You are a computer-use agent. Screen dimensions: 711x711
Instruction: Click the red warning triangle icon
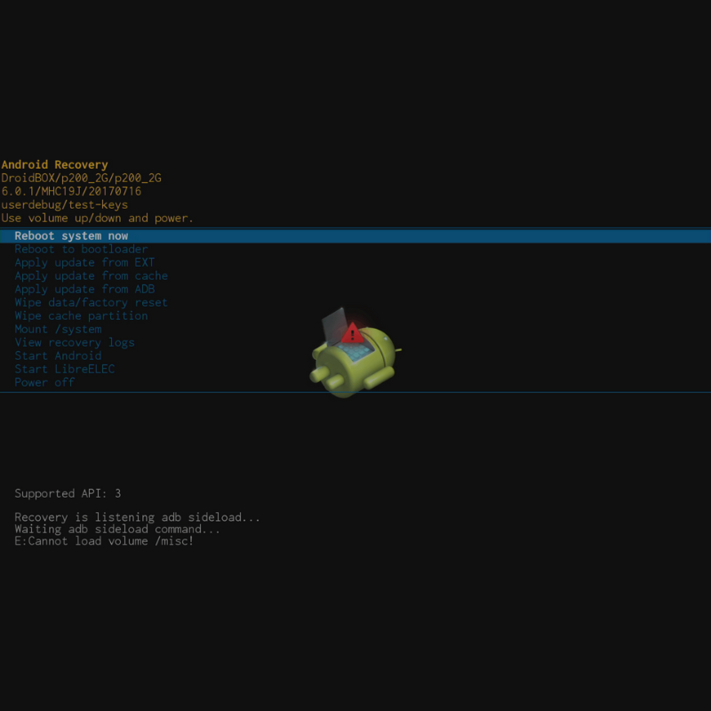[x=353, y=333]
